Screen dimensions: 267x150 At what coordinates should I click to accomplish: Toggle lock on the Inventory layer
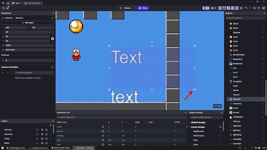tap(46, 134)
